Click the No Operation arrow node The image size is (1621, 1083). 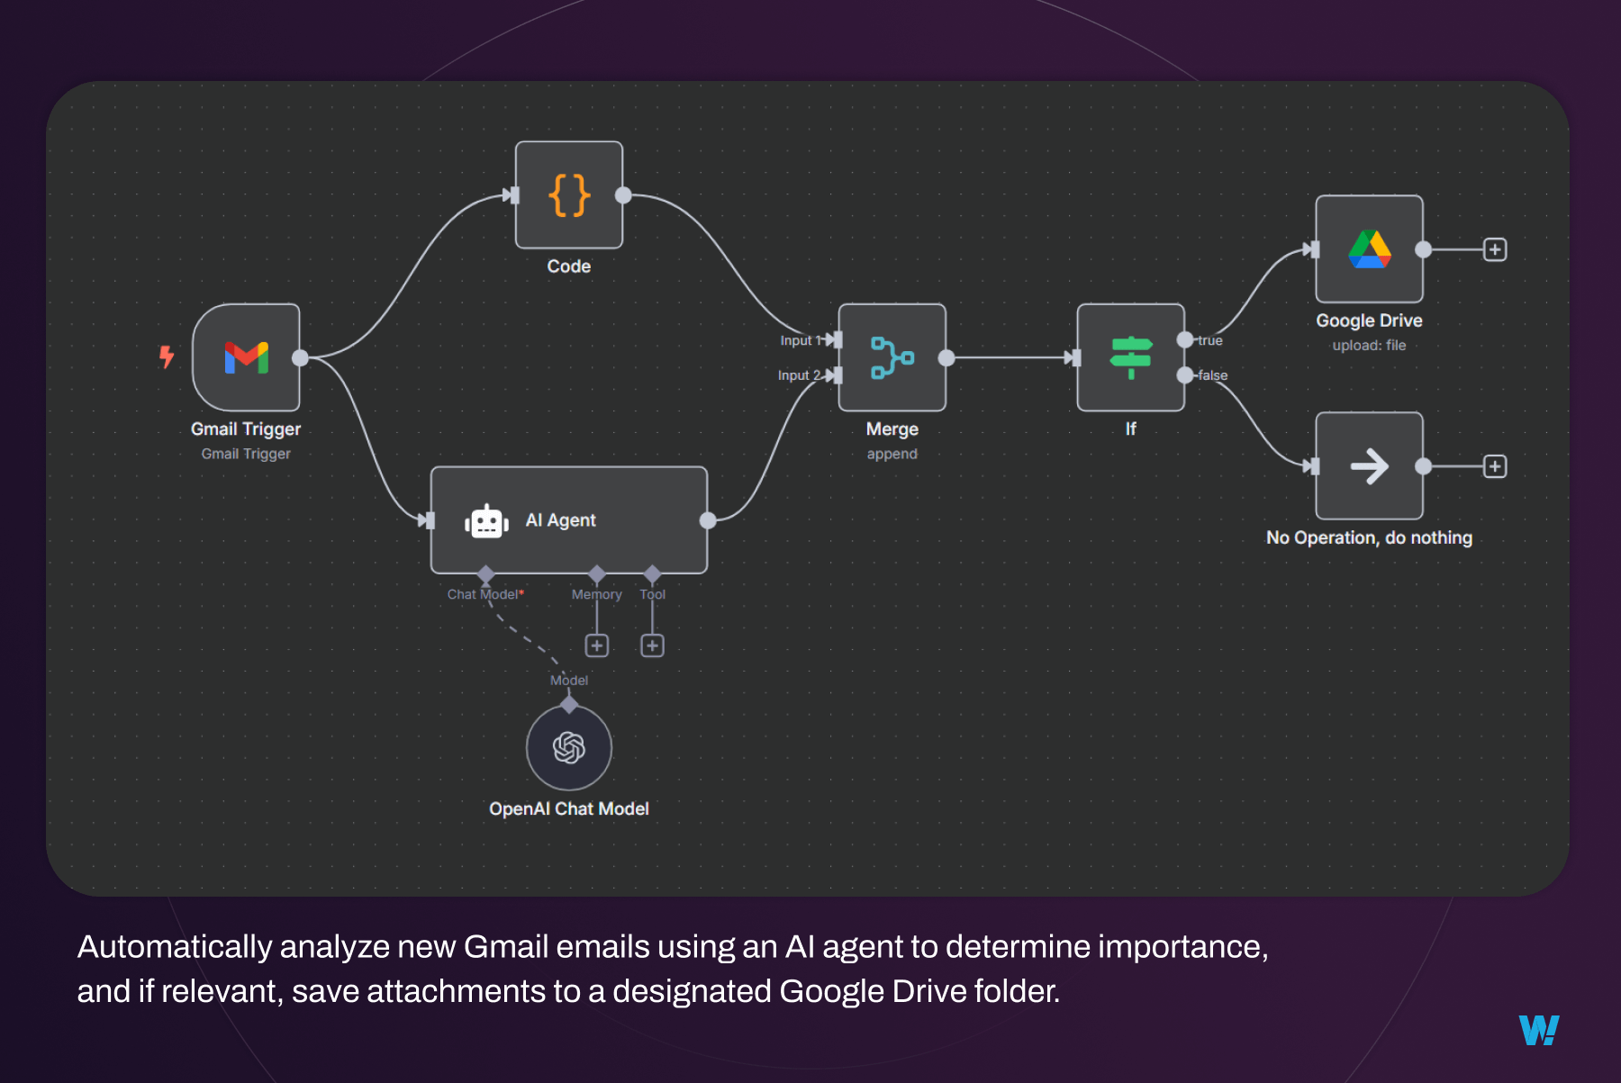[1368, 466]
